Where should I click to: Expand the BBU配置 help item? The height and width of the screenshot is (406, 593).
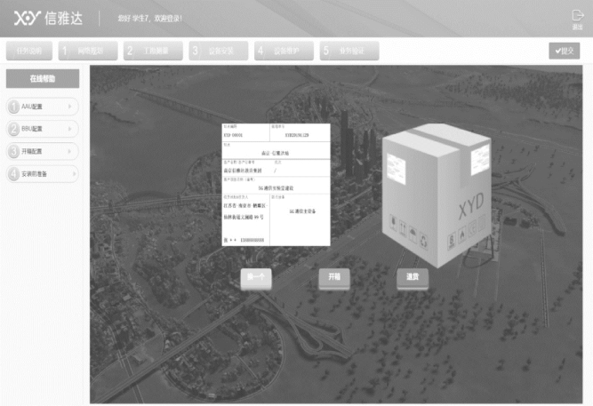(x=43, y=129)
